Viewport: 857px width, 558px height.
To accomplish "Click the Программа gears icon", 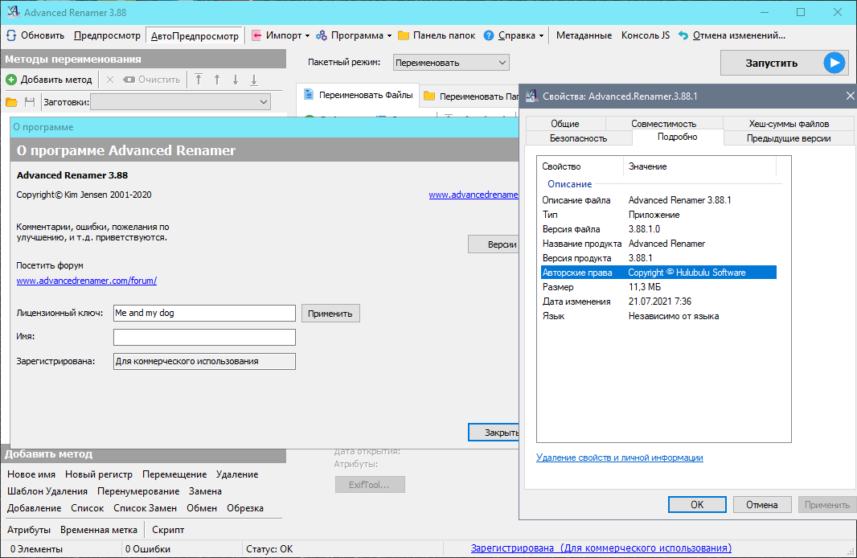I will click(x=322, y=35).
